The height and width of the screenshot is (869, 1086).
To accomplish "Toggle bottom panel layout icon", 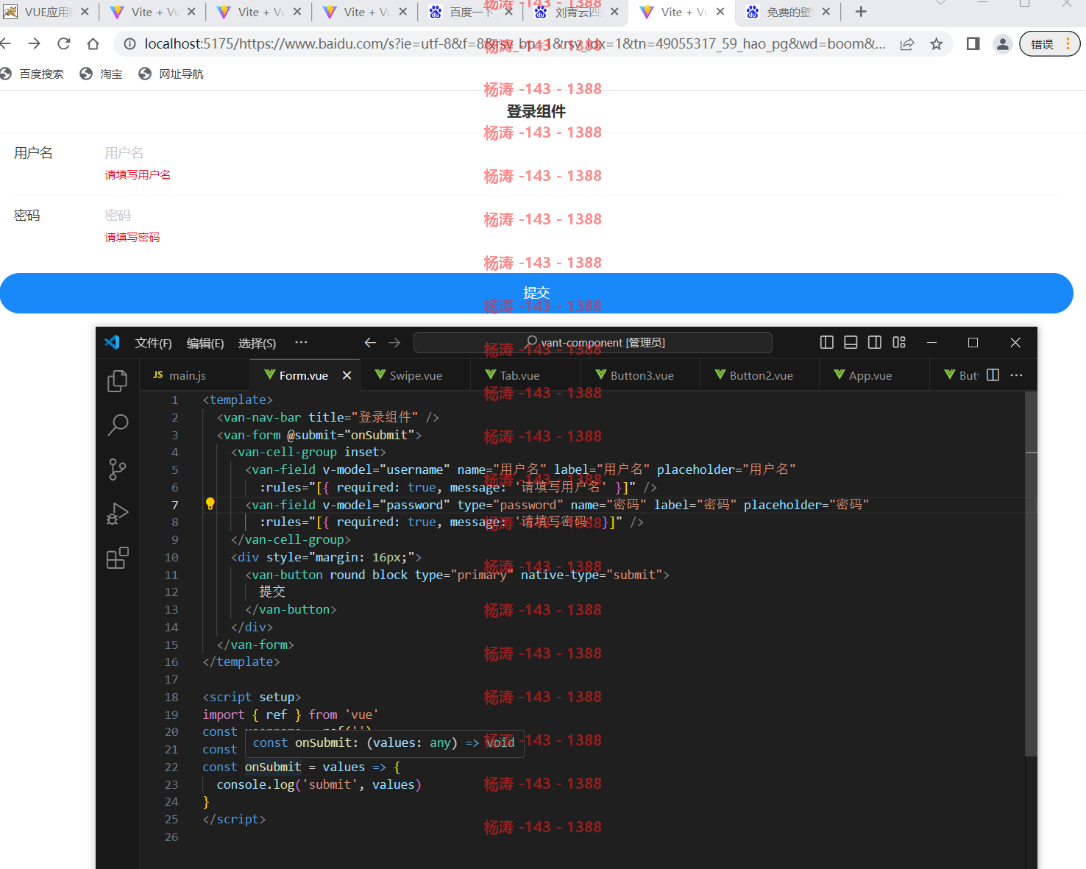I will (x=851, y=342).
